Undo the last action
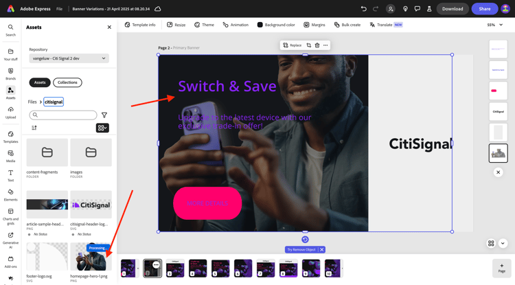Screen dimensions: 515x285 [x=363, y=9]
